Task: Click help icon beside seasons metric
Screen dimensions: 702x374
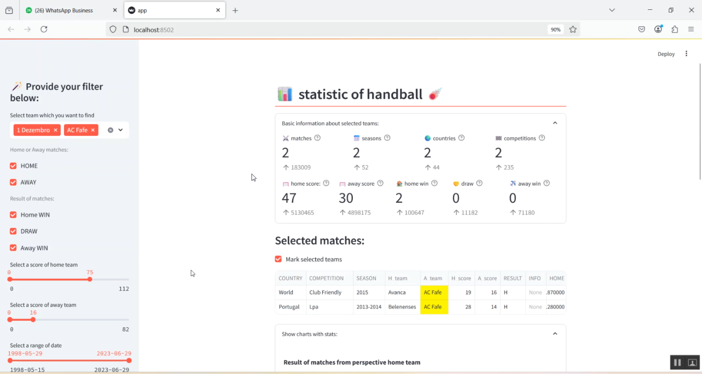Action: tap(387, 138)
